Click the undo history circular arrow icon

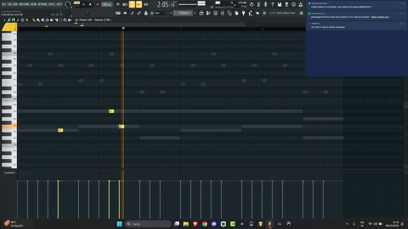[251, 4]
